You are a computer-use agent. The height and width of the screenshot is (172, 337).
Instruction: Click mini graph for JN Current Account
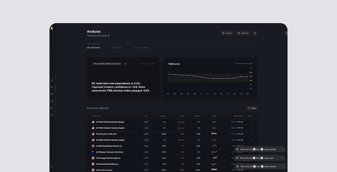[x=214, y=170]
